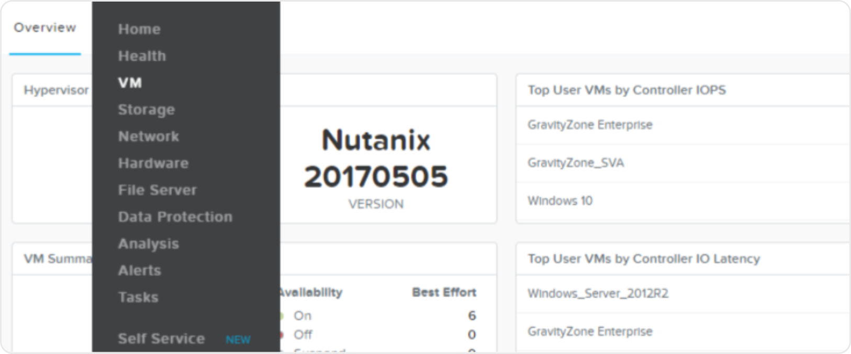Click the On status row label

(x=303, y=316)
